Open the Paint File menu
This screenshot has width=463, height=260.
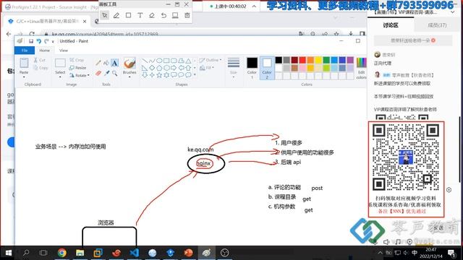[x=25, y=51]
